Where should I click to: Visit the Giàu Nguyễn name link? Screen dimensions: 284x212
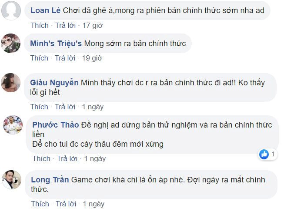tap(54, 82)
